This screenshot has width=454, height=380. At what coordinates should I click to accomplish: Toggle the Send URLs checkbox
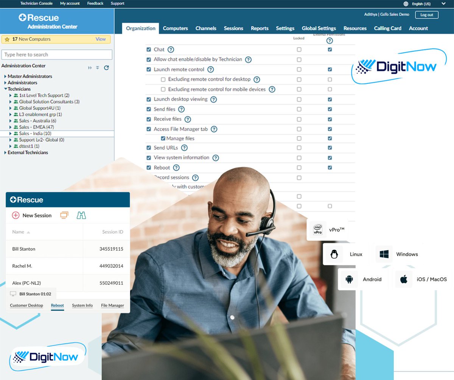pos(148,148)
